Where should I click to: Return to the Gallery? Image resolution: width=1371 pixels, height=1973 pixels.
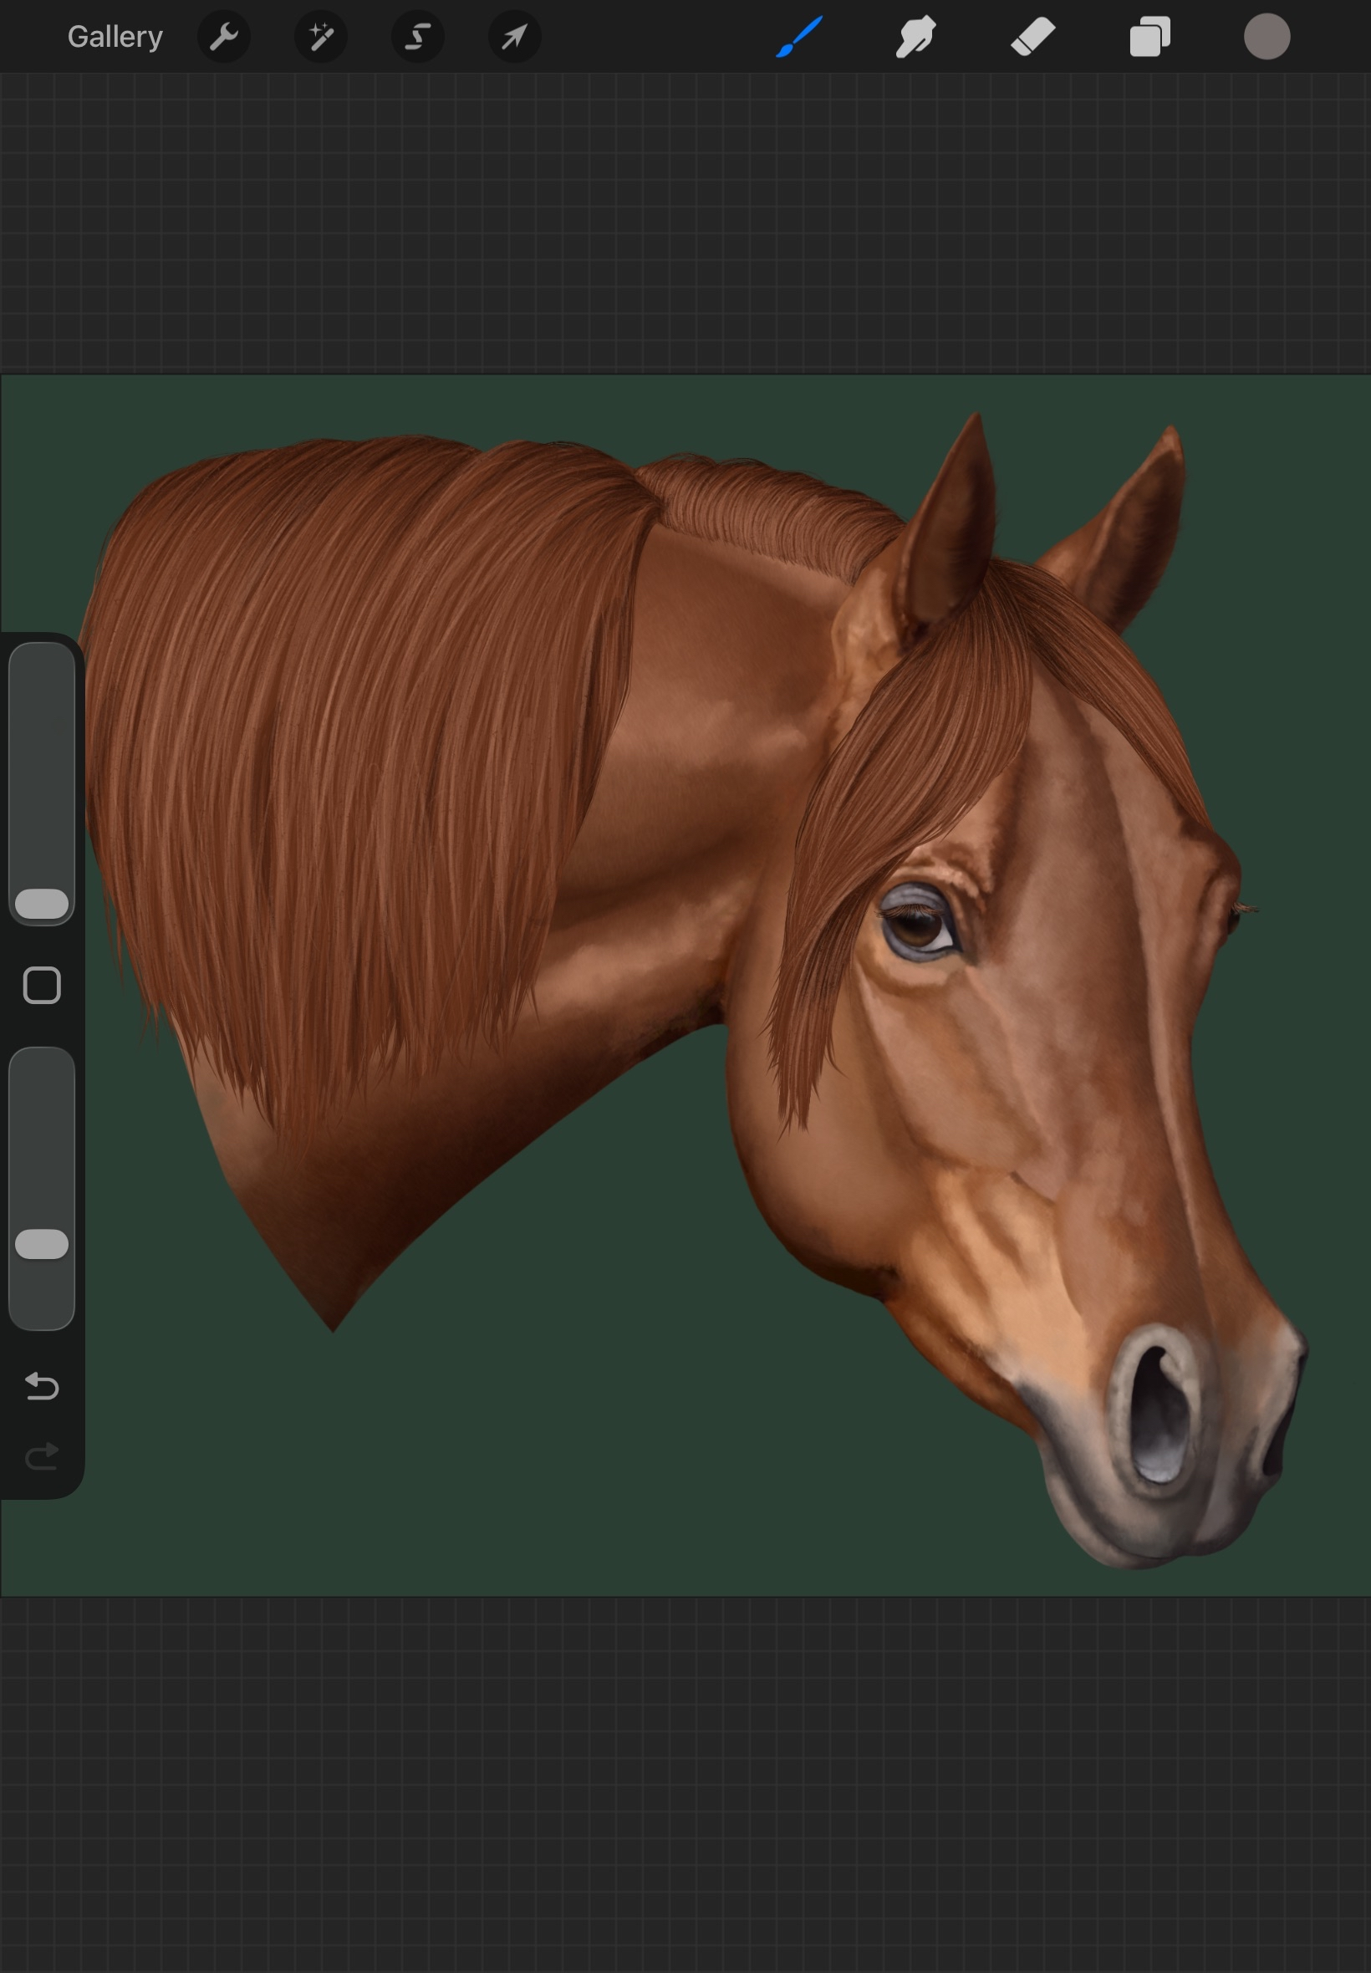coord(115,37)
